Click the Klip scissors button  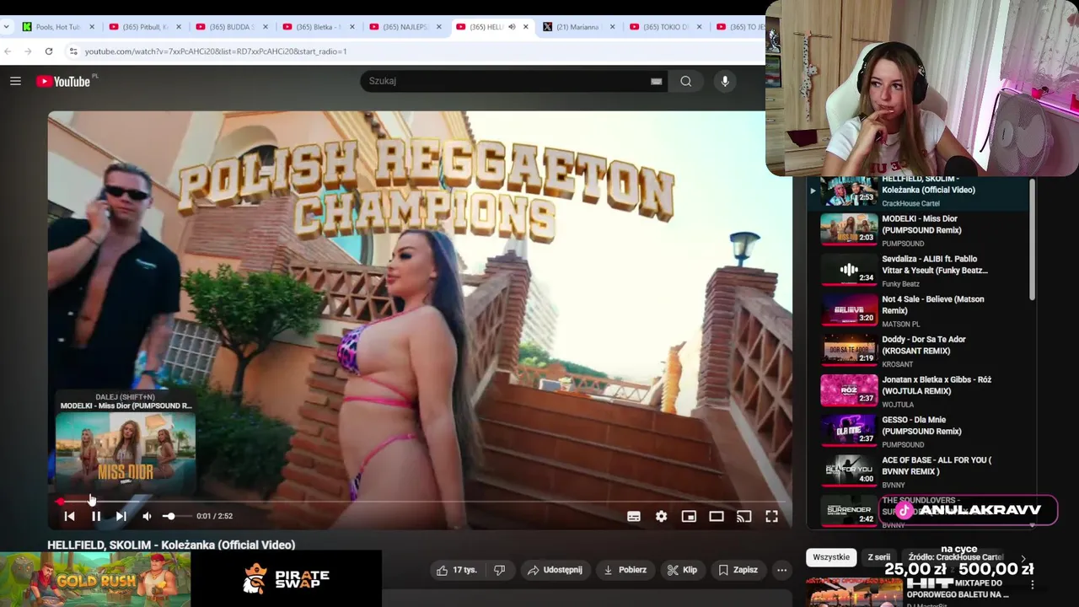point(682,570)
